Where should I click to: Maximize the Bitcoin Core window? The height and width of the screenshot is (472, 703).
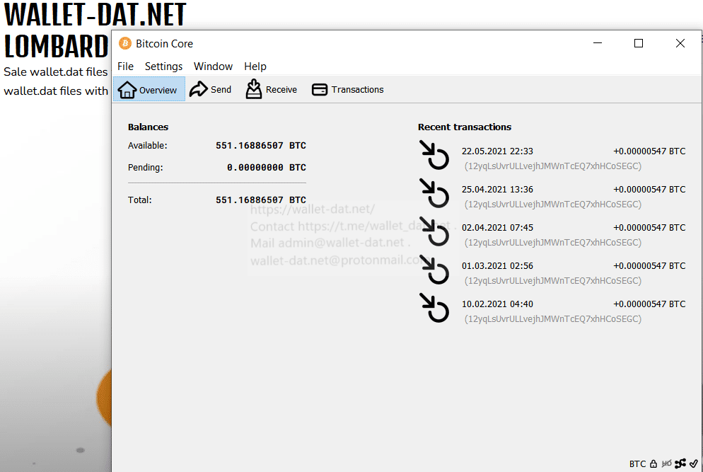(x=639, y=43)
